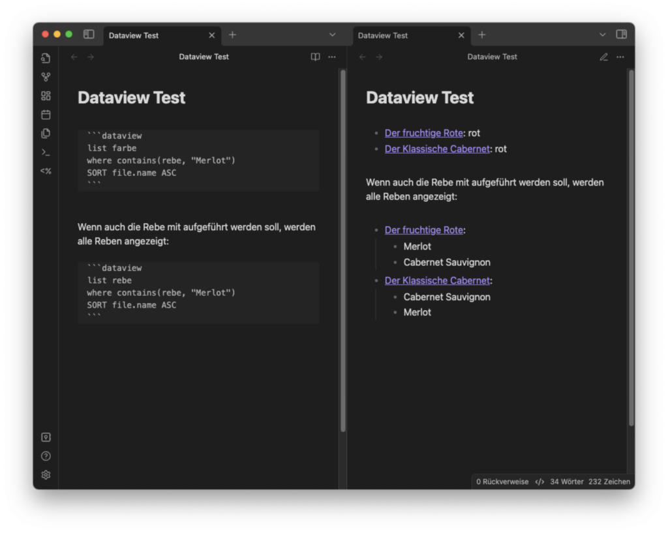Create new canvas via ribbon icon
Viewport: 668px width, 533px height.
point(46,96)
